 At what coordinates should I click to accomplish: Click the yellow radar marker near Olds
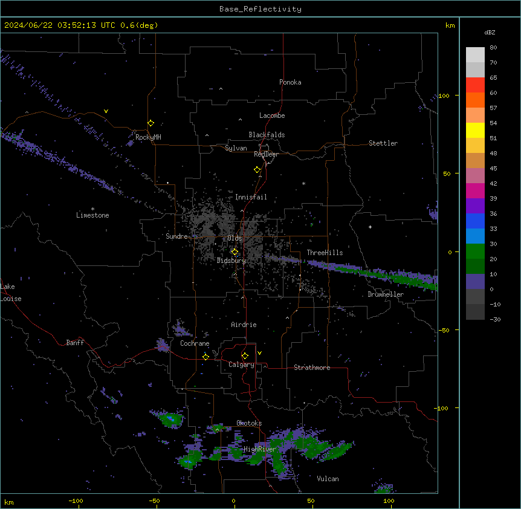pyautogui.click(x=235, y=252)
